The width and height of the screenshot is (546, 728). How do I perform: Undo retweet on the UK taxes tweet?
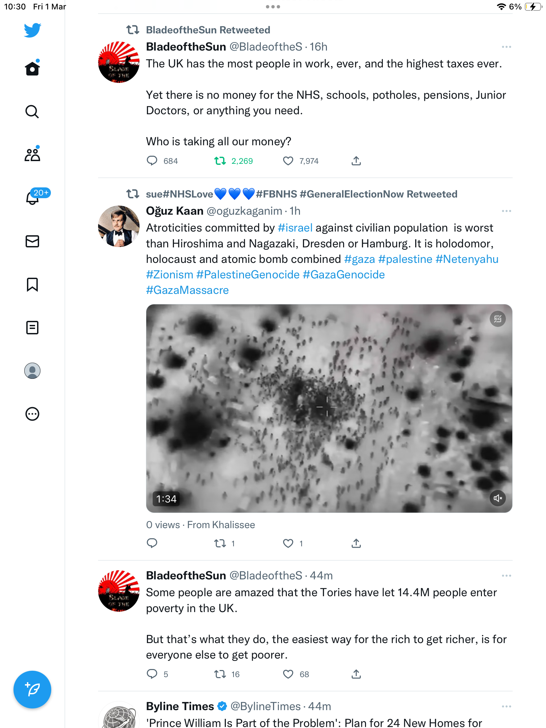[220, 161]
